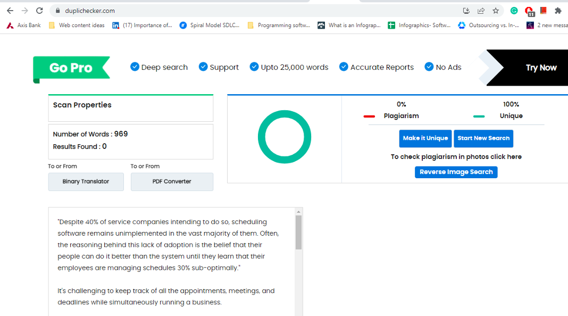
Task: Open the Grammarly extension icon
Action: (x=514, y=11)
